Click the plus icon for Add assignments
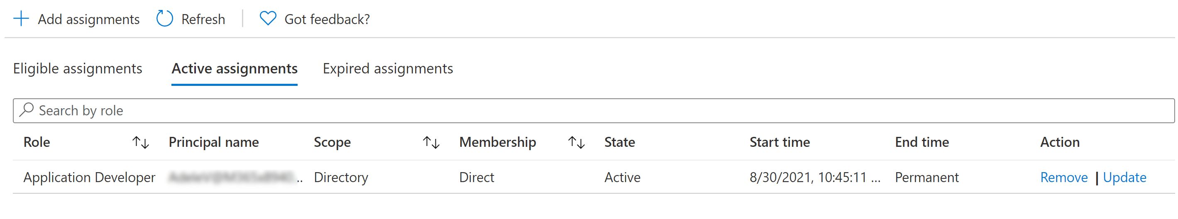Image resolution: width=1178 pixels, height=219 pixels. click(x=21, y=19)
